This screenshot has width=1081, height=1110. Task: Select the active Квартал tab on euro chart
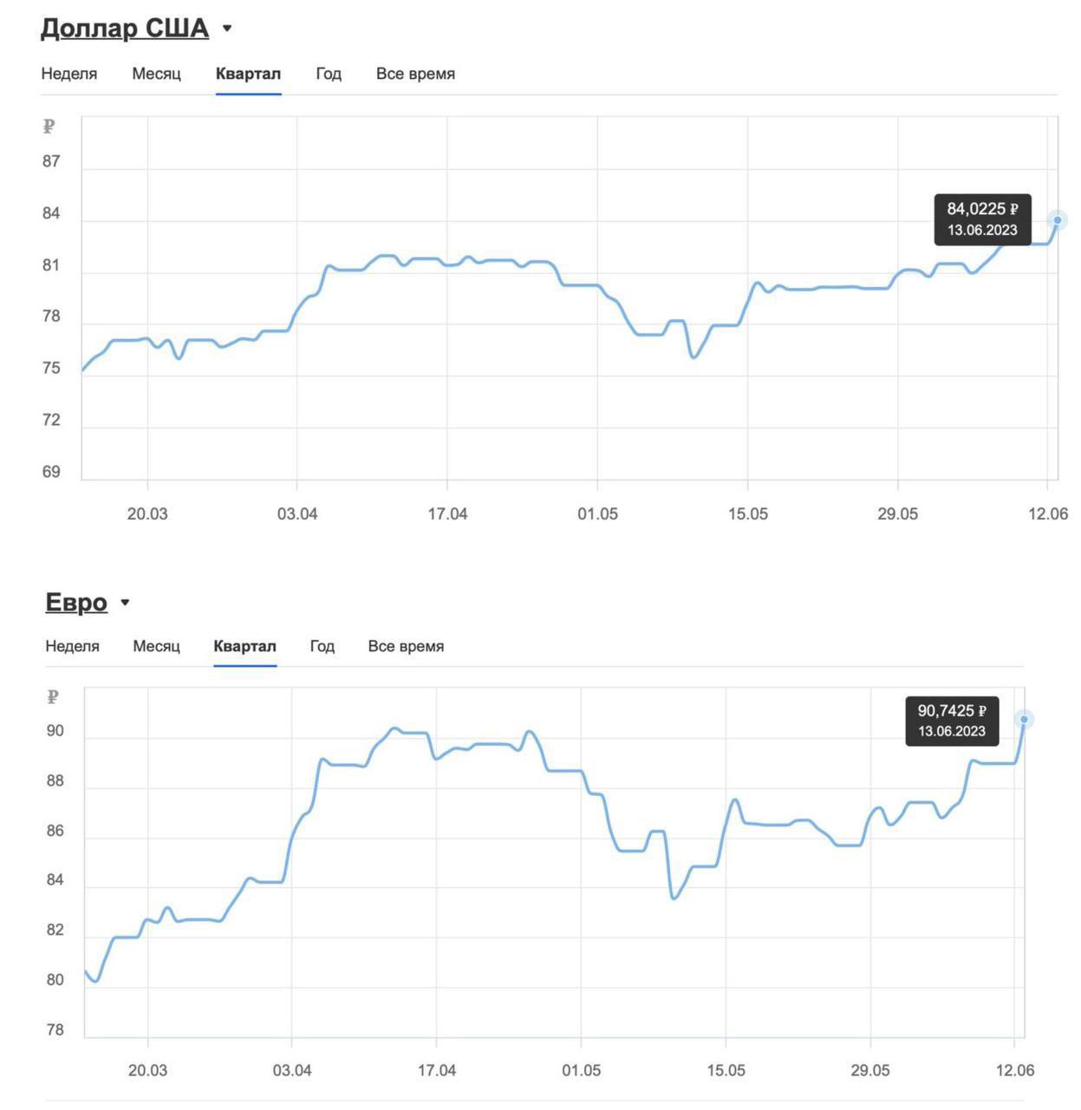coord(245,646)
